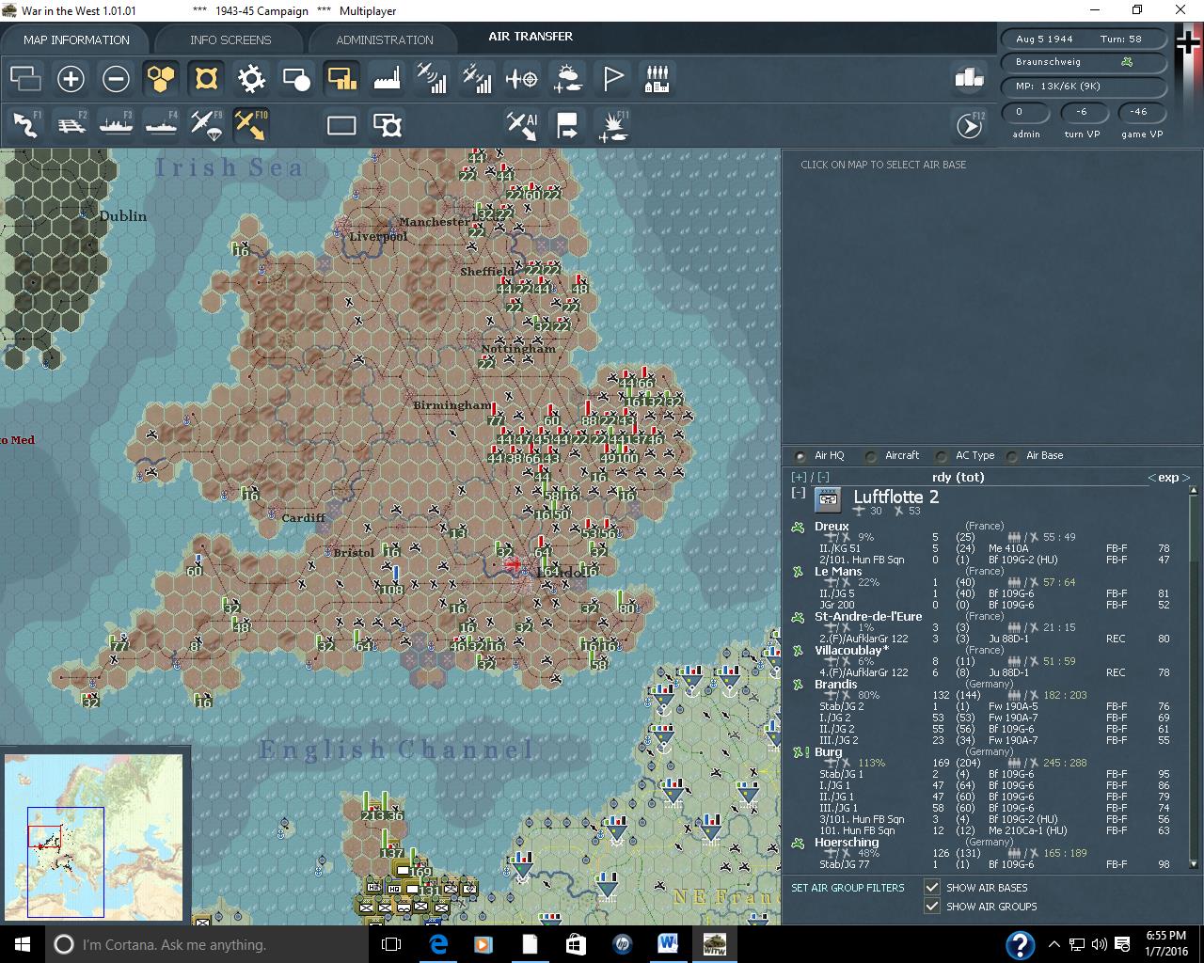Uncheck the Show Air Bases checkbox
The width and height of the screenshot is (1204, 963).
click(x=932, y=887)
